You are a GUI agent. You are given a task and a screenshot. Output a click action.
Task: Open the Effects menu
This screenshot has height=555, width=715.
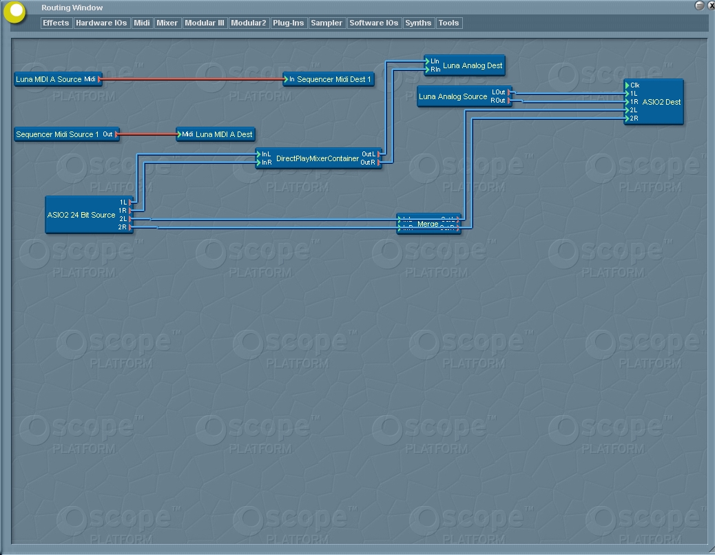tap(56, 23)
